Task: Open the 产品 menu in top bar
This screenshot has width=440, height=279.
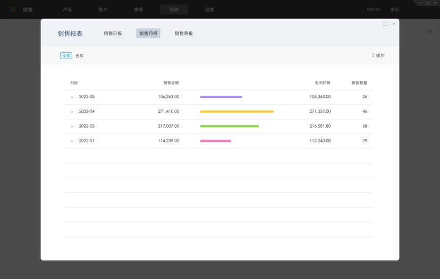Action: click(67, 10)
